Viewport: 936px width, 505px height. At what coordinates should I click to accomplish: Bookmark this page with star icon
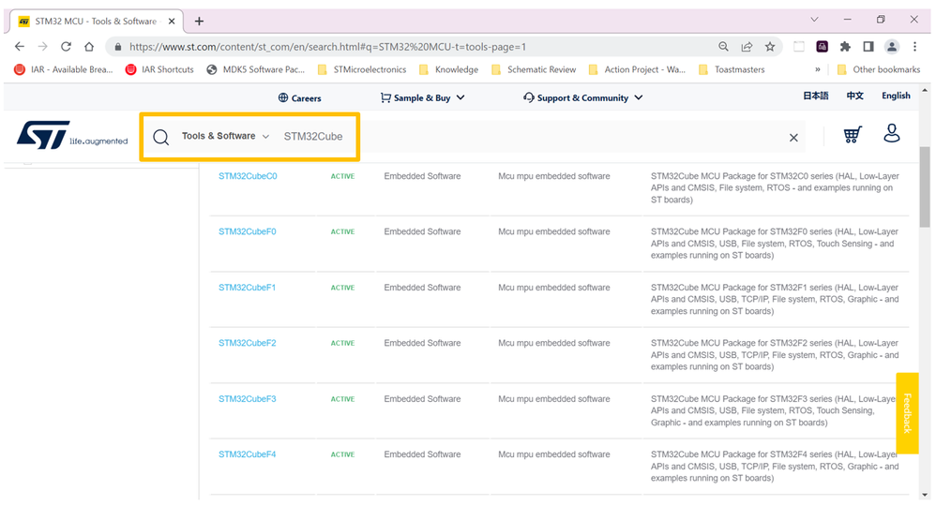coord(770,47)
